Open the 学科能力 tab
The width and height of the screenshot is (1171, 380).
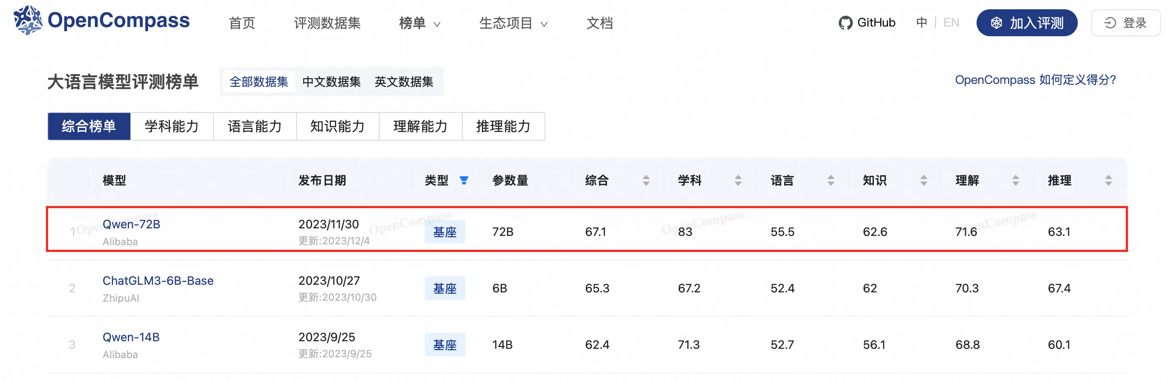click(x=172, y=126)
